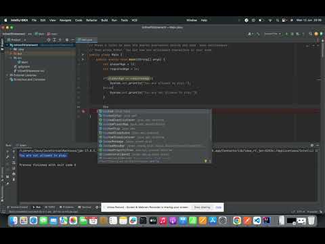Open the TODO tool window
The width and height of the screenshot is (325, 244).
point(49,207)
